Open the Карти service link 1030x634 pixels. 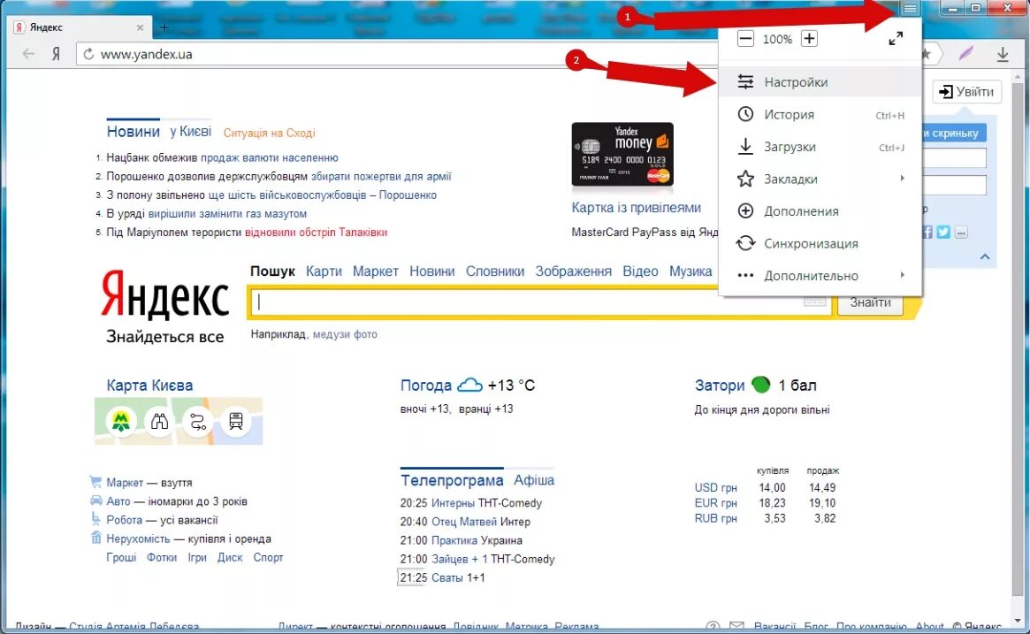[x=324, y=271]
